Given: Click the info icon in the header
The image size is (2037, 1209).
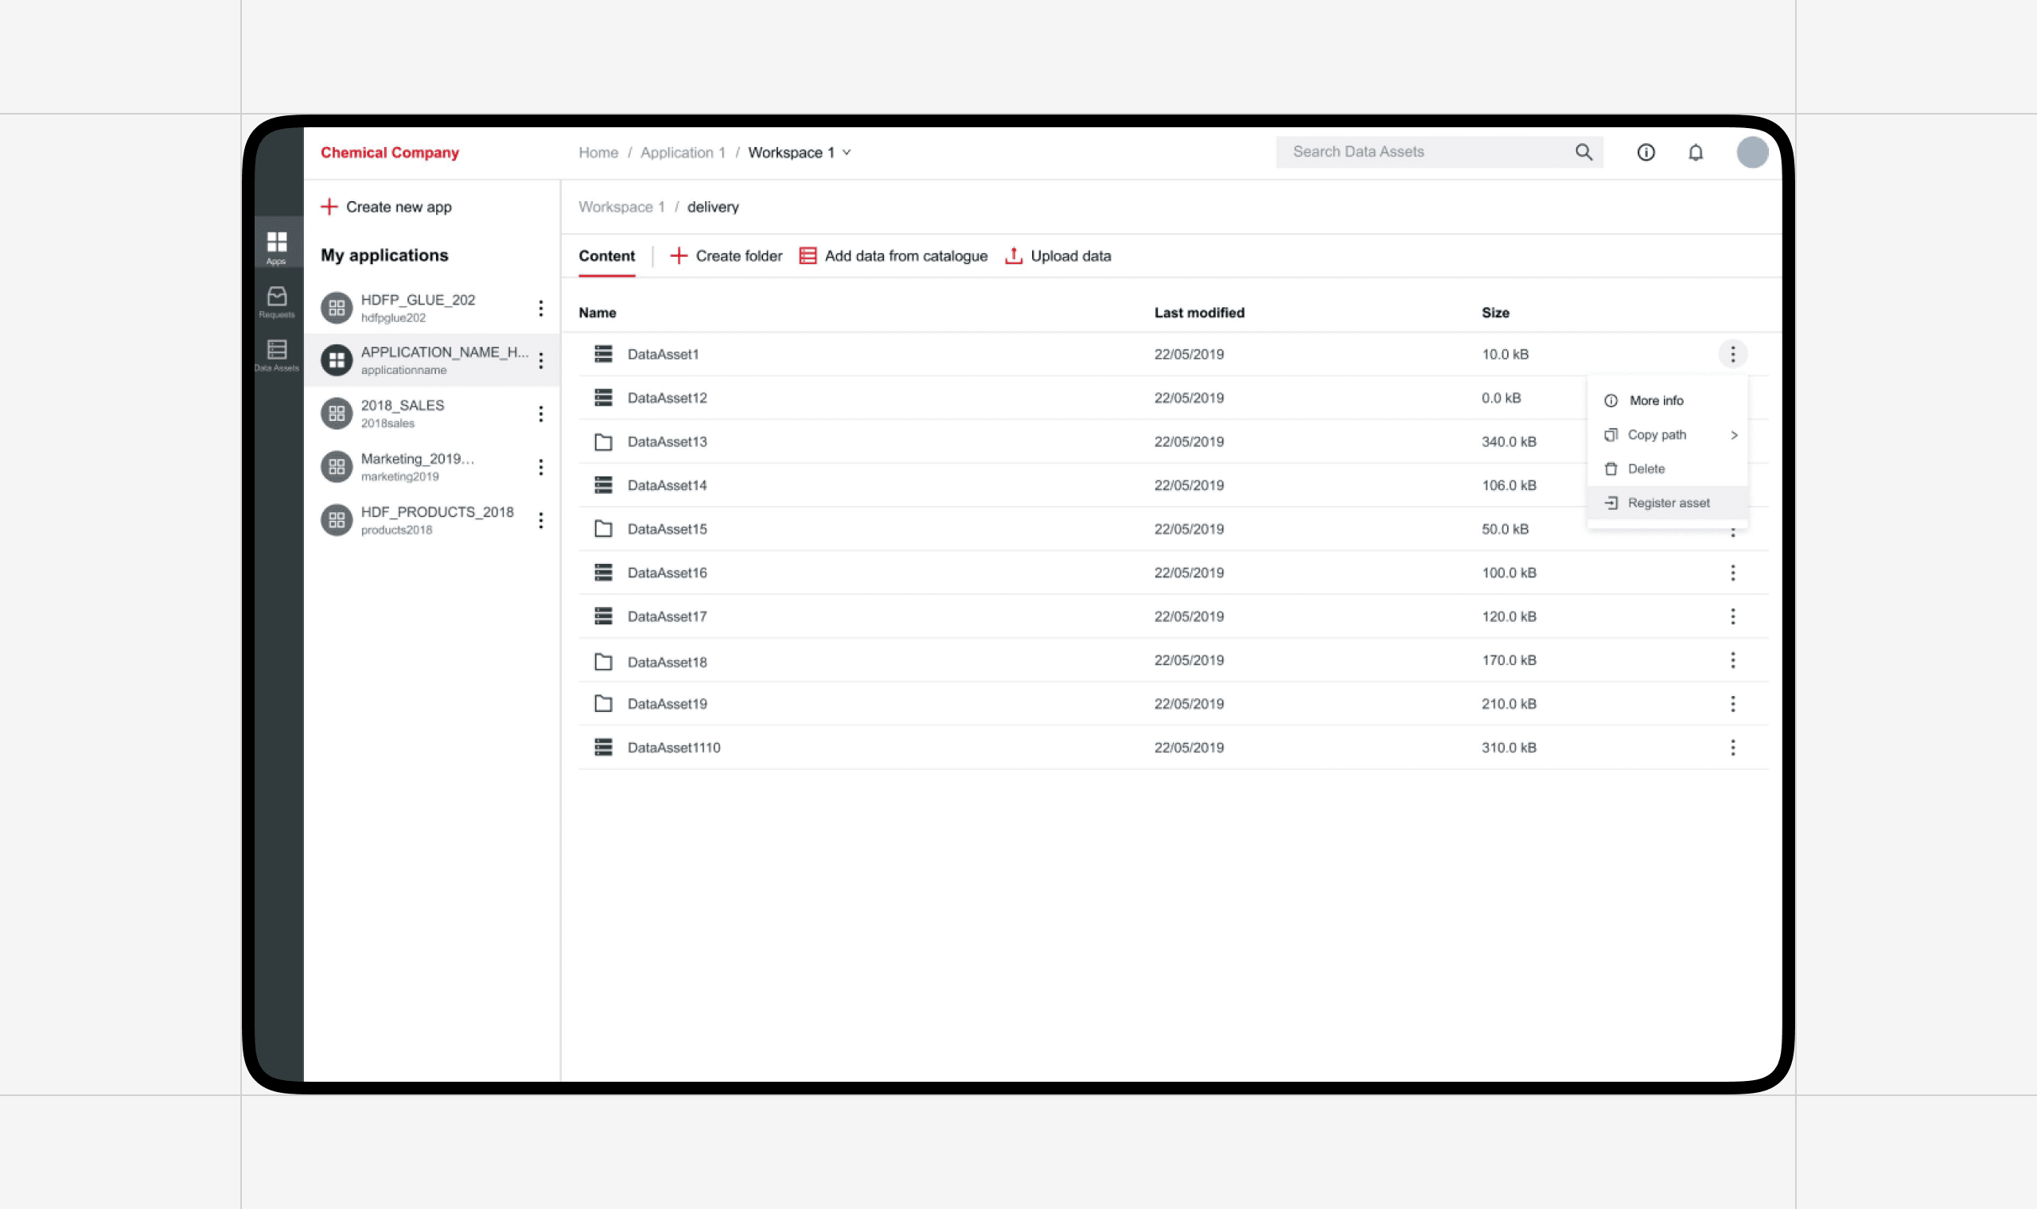Looking at the screenshot, I should click(x=1645, y=153).
